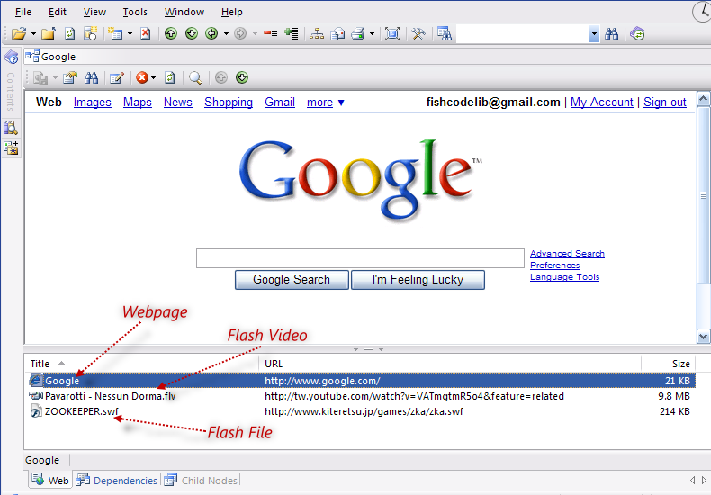Open the Language Tools link
Viewport: 711px width, 495px height.
(564, 277)
